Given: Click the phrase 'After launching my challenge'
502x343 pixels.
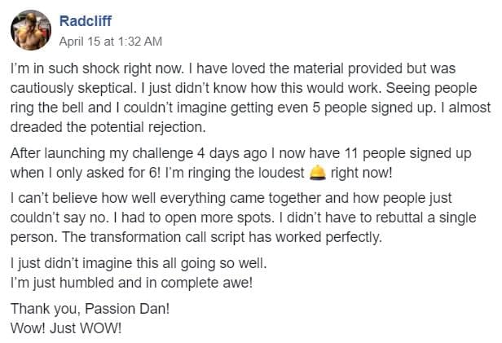Looking at the screenshot, I should 102,153.
